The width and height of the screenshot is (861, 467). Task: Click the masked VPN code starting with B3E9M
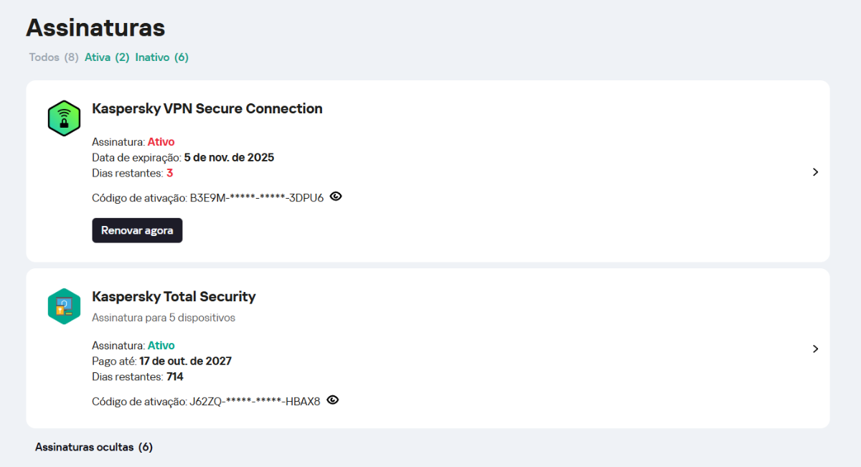pyautogui.click(x=256, y=197)
